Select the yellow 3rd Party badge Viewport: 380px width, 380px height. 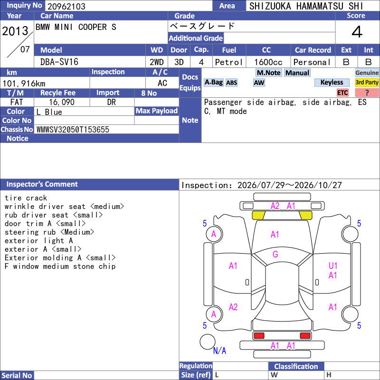tap(367, 82)
